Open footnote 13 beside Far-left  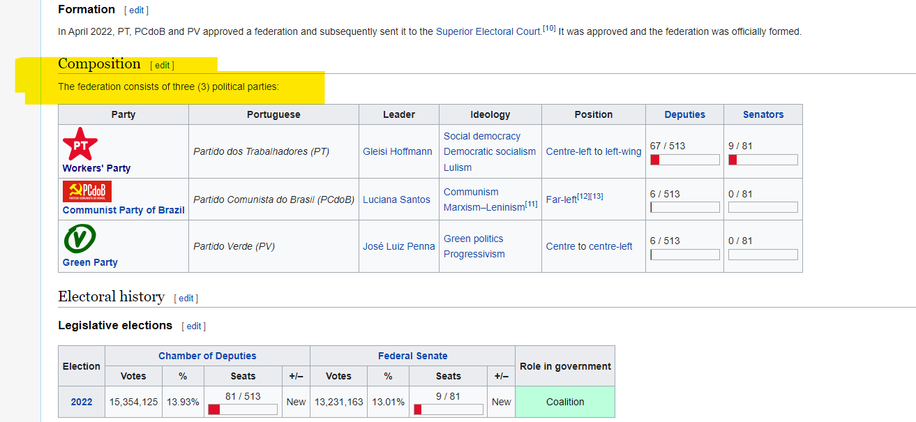pos(597,196)
